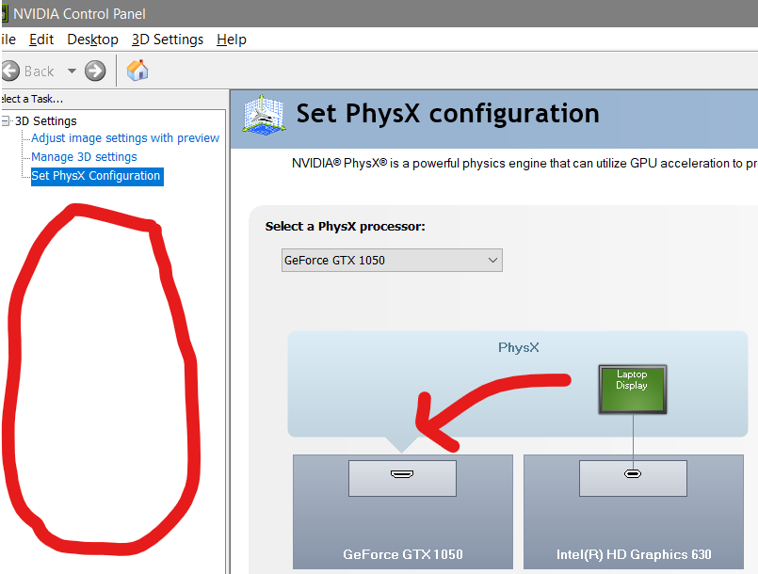758x574 pixels.
Task: Open the PhysX processor dropdown
Action: (392, 261)
